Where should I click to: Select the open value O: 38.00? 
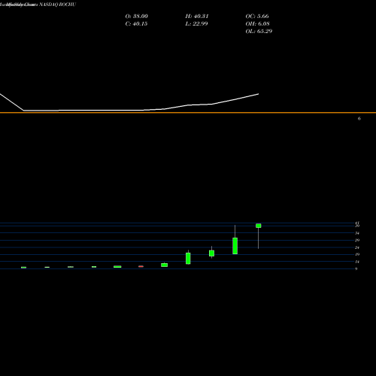click(136, 17)
